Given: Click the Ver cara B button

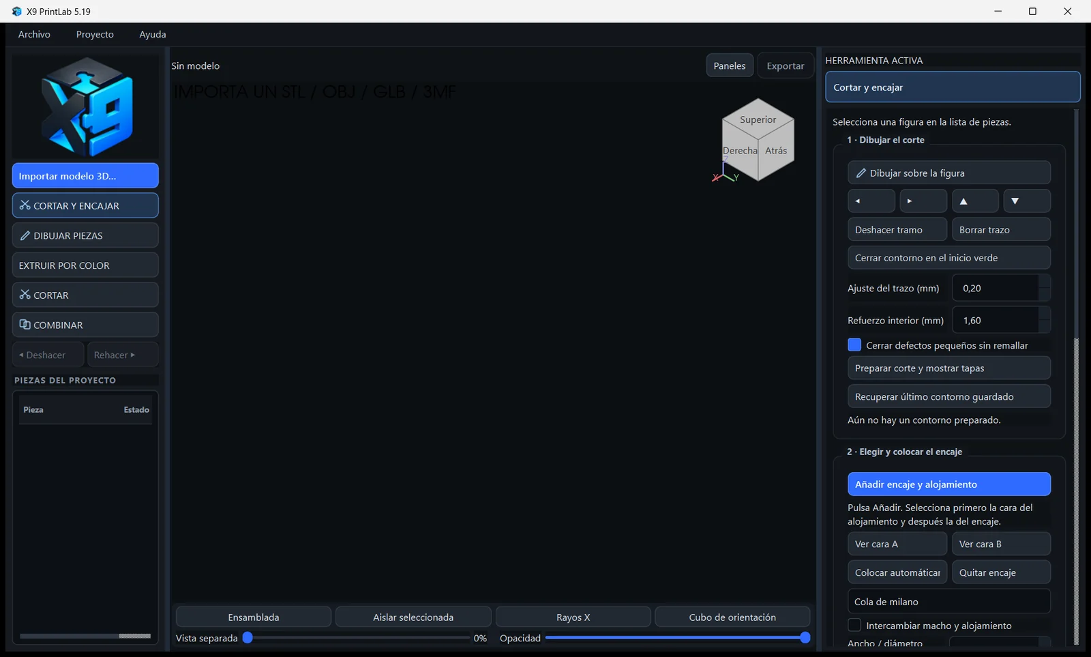Looking at the screenshot, I should [x=1001, y=544].
